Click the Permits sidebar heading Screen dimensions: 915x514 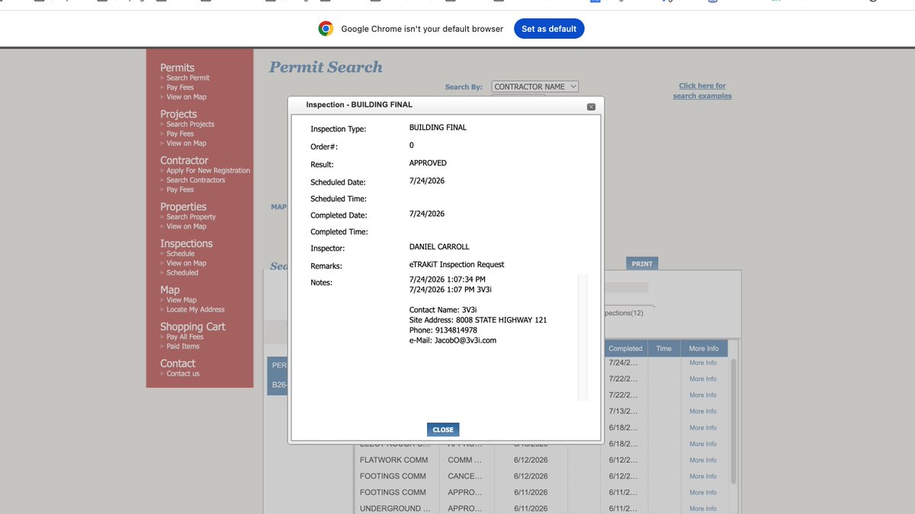[x=177, y=68]
